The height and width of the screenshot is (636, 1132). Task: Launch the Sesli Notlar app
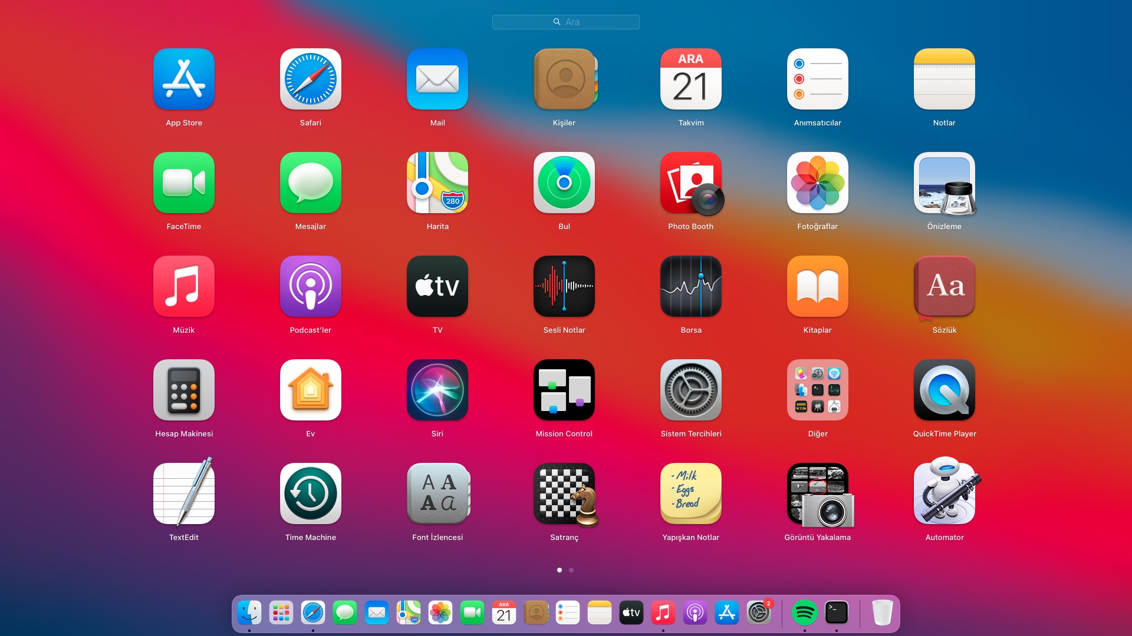click(564, 287)
